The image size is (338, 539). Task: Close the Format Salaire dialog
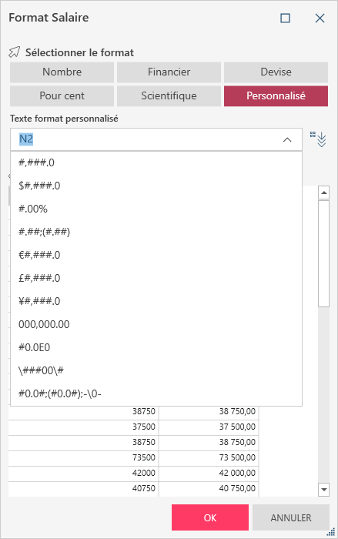tap(320, 18)
